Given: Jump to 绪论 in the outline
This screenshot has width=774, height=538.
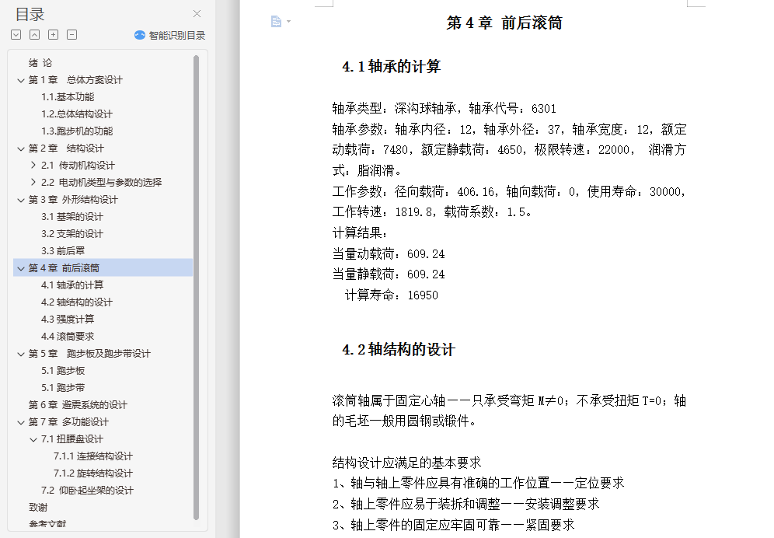Looking at the screenshot, I should [40, 63].
